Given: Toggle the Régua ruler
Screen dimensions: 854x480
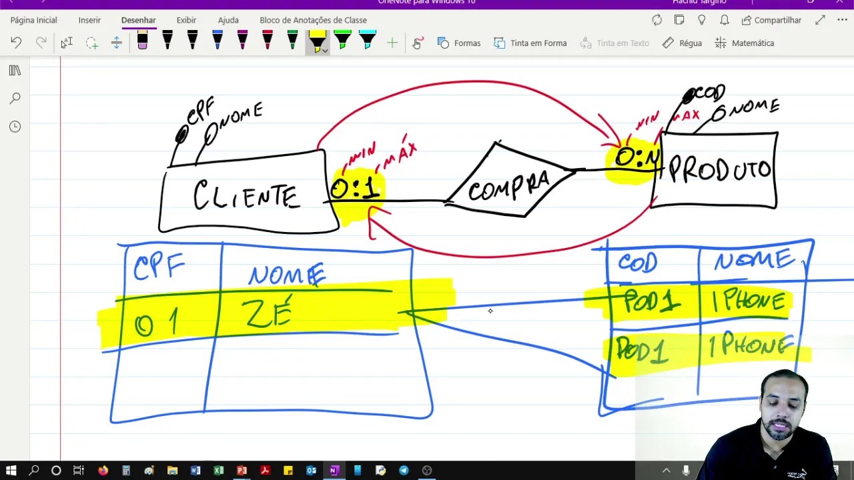Looking at the screenshot, I should pos(682,43).
